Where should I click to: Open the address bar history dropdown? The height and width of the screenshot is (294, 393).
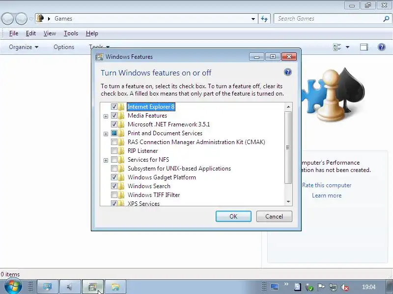253,19
